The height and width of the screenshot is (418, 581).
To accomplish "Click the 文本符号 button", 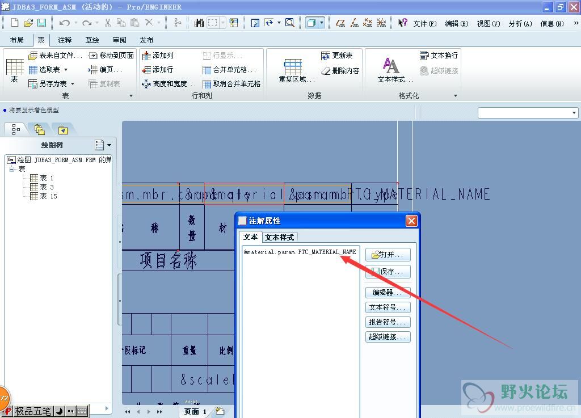I will pos(388,307).
